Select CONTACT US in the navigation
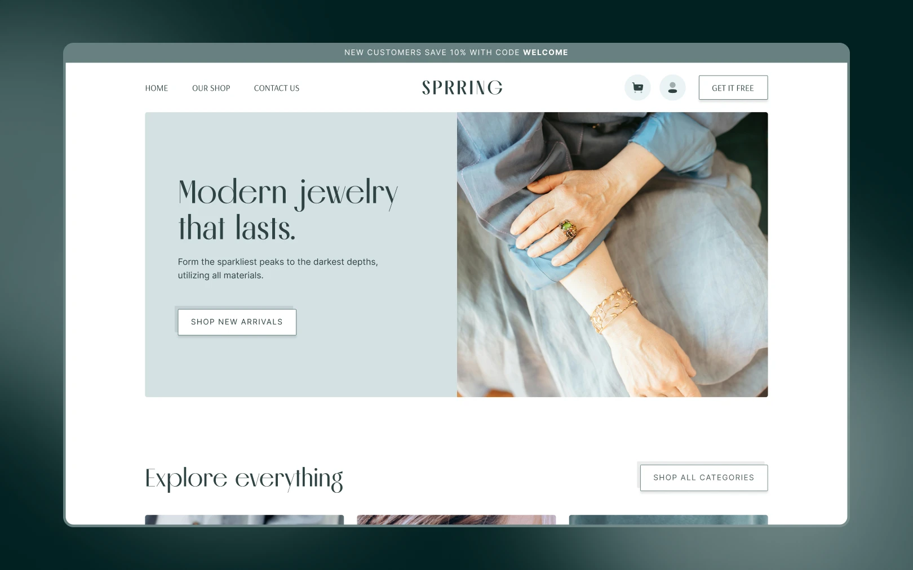Screen dimensions: 913x570 click(277, 88)
